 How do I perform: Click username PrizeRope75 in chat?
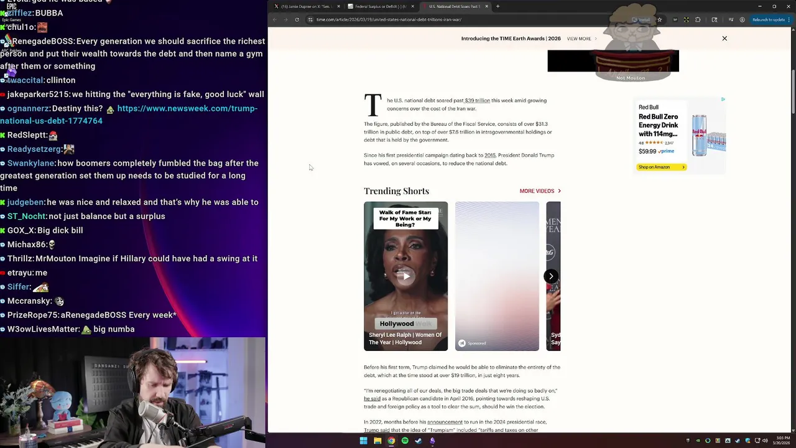click(x=32, y=315)
